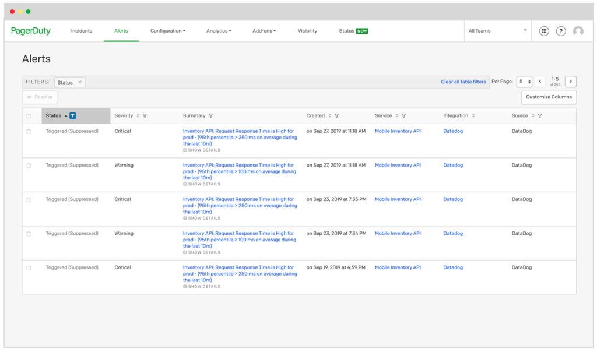Open the Visibility tab
Screen dimensions: 597x352
tap(307, 31)
